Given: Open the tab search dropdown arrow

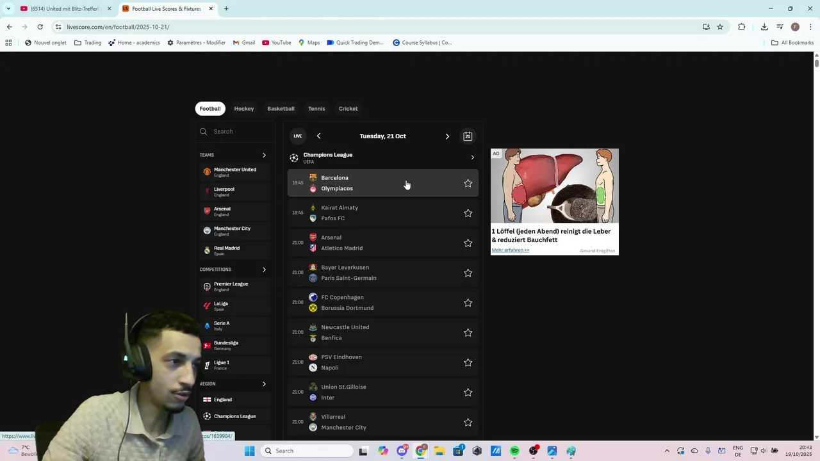Looking at the screenshot, I should pyautogui.click(x=8, y=9).
